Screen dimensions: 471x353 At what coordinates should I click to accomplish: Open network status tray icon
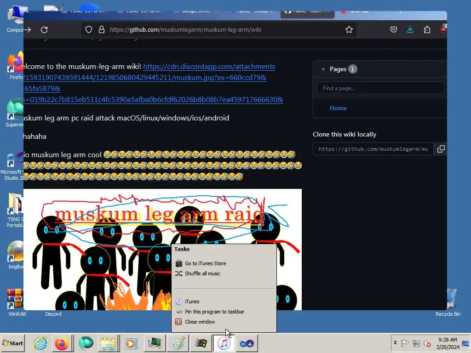[416, 343]
